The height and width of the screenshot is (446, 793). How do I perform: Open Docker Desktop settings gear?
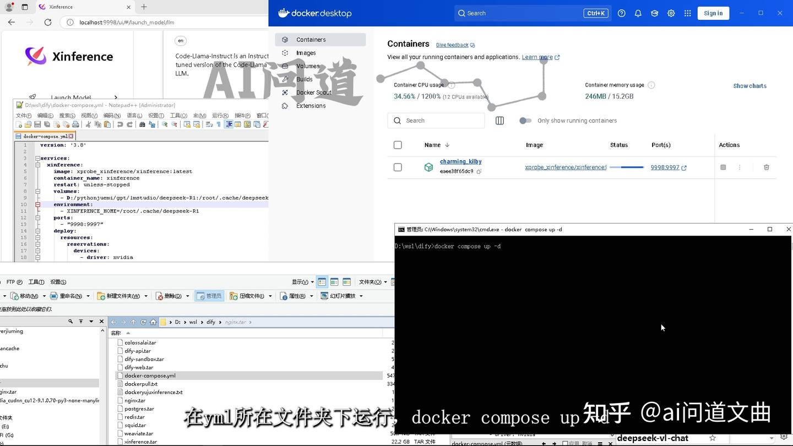671,13
